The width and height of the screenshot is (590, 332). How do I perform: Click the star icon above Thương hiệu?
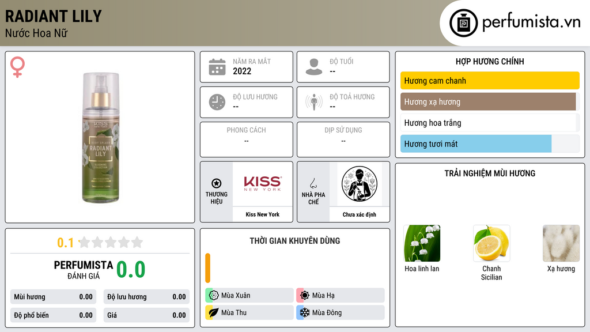coord(217,183)
